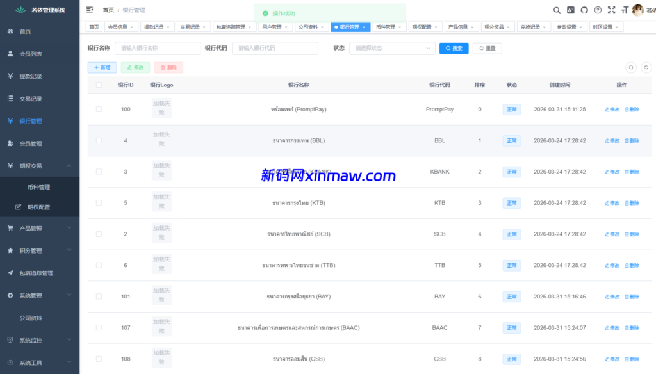Expand the 系统工具 sidebar menu chevron
Screen dimensions: 656x374
tap(69, 362)
